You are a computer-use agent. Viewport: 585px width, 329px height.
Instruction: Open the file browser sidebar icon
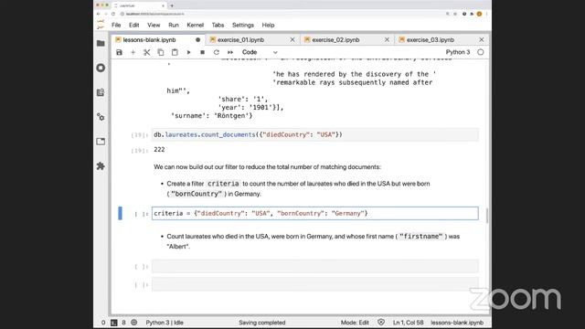pos(101,43)
